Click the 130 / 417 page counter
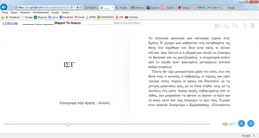 (229, 124)
